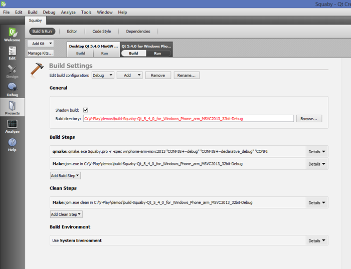
Task: Open the Tools menu
Action: point(86,13)
